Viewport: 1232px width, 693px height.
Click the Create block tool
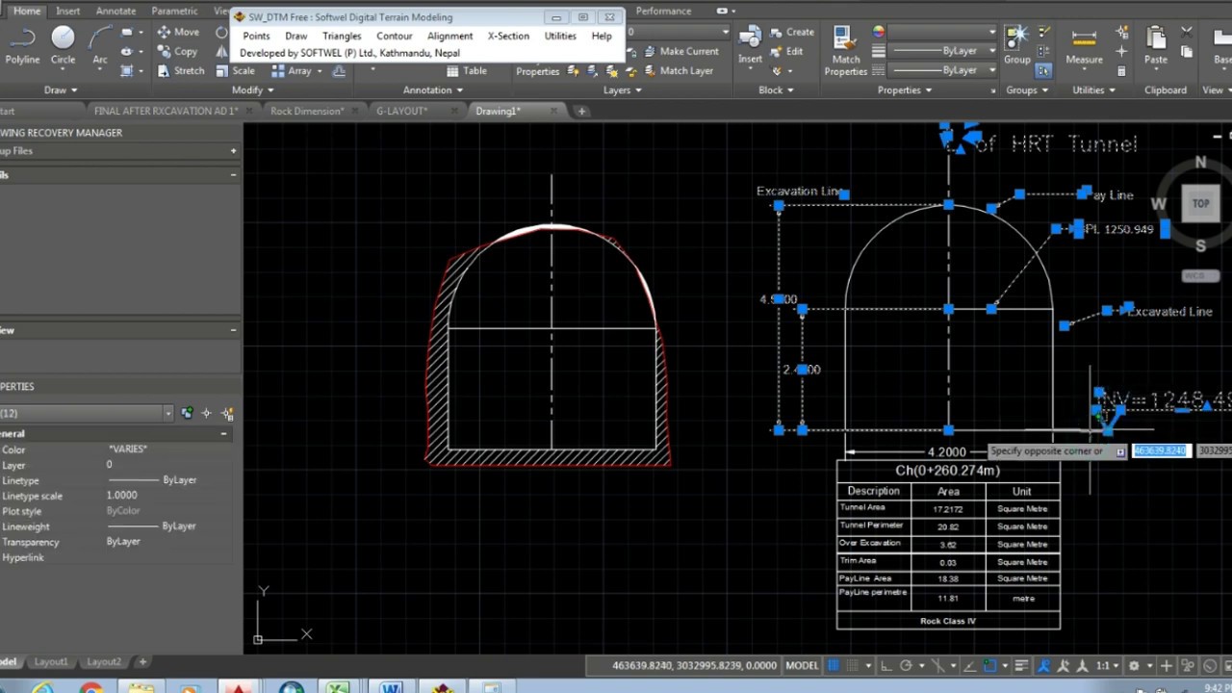tap(791, 32)
